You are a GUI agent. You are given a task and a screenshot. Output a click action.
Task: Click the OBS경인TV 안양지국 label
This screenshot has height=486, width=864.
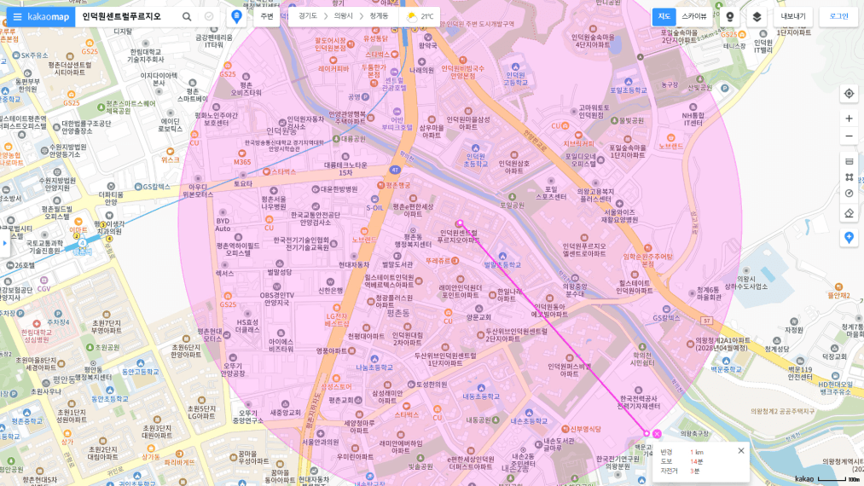click(x=276, y=299)
